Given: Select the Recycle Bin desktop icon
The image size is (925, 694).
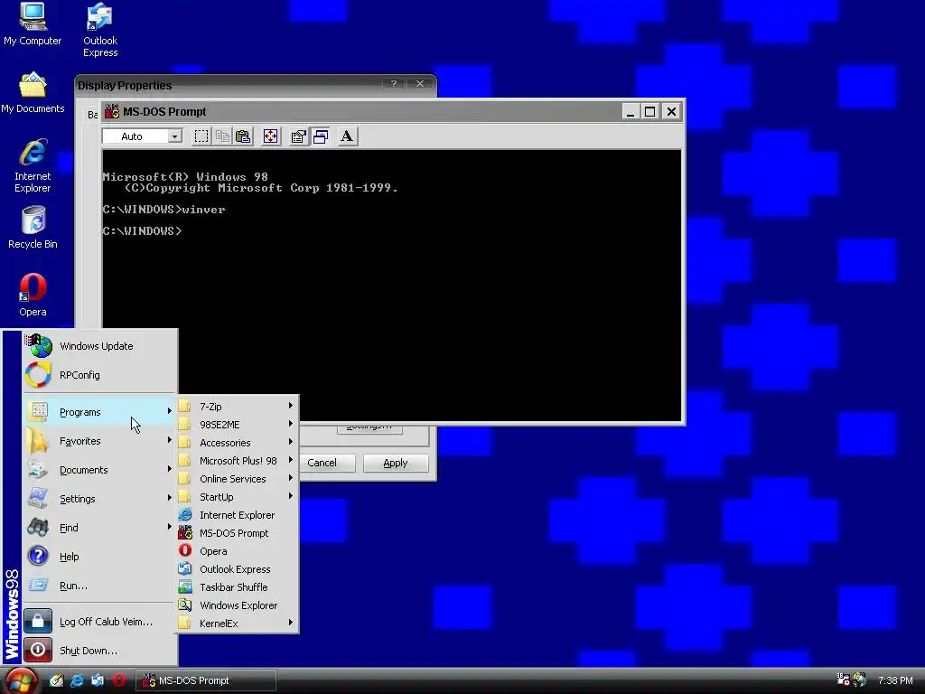Looking at the screenshot, I should (33, 228).
